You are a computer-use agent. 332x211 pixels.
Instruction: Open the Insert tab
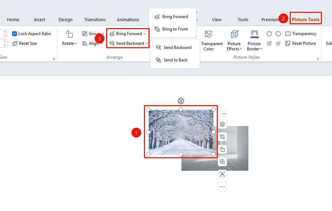pos(40,20)
